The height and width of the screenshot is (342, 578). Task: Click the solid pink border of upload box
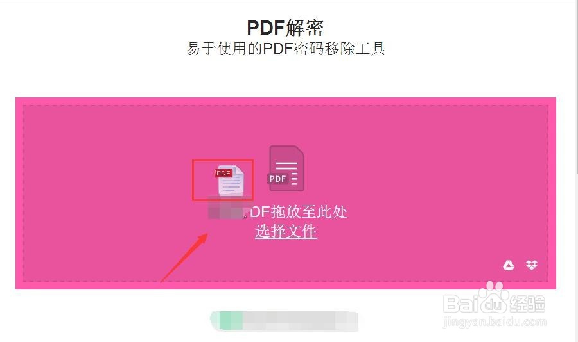[x=286, y=286]
